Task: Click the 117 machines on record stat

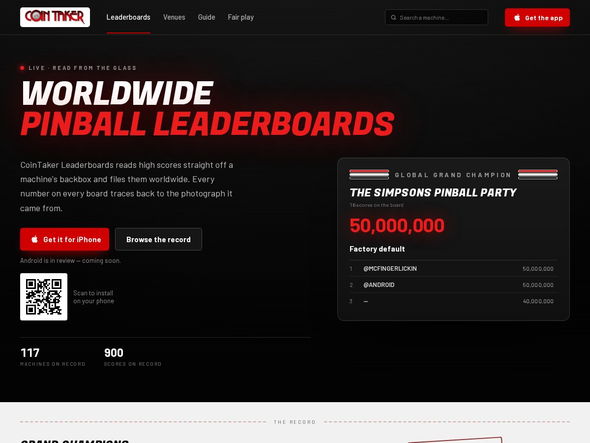Action: (53, 357)
